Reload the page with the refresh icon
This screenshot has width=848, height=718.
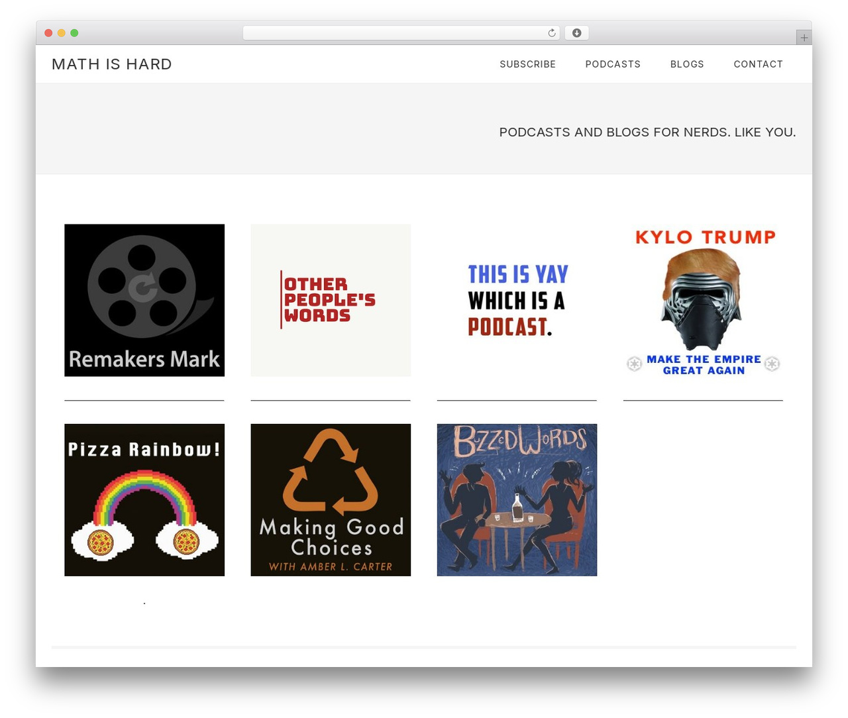point(551,33)
